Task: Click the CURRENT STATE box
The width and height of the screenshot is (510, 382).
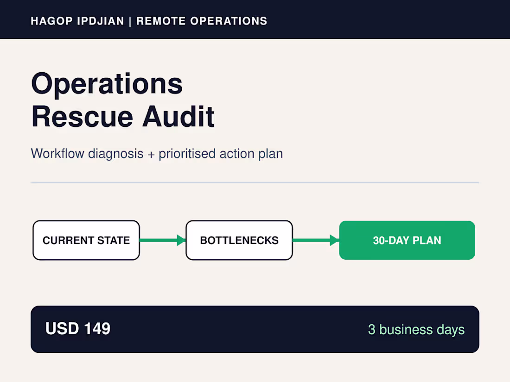Action: click(x=86, y=240)
